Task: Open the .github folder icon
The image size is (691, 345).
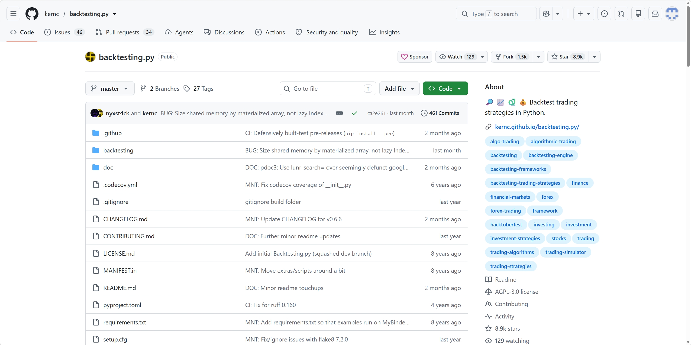Action: [96, 133]
